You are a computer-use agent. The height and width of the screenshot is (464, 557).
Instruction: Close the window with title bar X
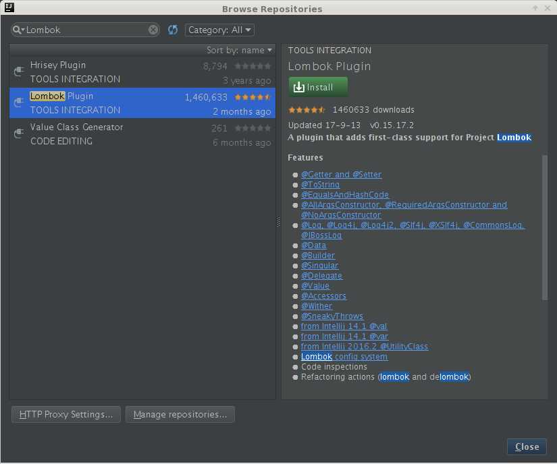pos(548,8)
